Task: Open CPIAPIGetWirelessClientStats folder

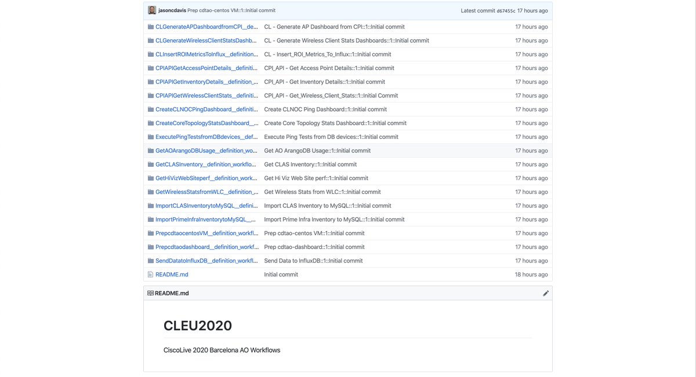Action: (206, 96)
